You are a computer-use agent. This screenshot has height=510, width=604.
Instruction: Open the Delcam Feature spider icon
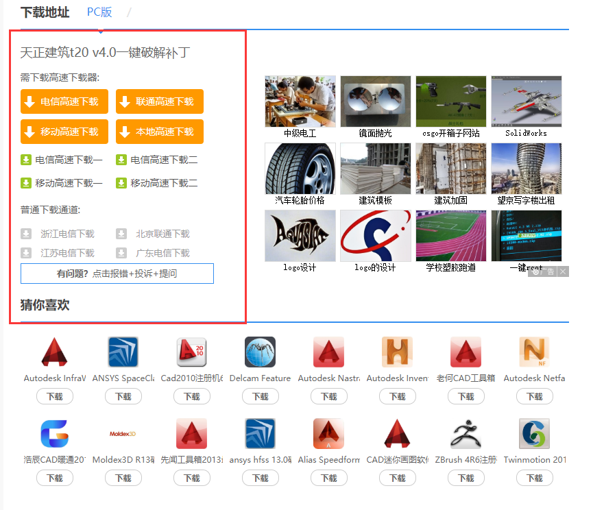click(260, 352)
